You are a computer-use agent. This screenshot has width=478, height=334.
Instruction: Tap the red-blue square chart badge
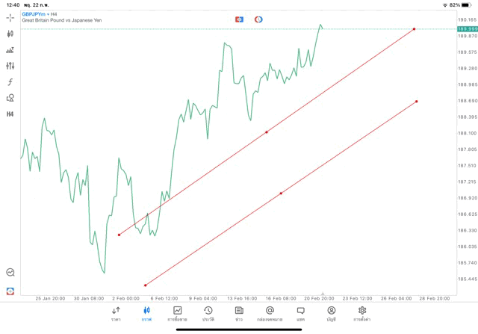point(239,19)
